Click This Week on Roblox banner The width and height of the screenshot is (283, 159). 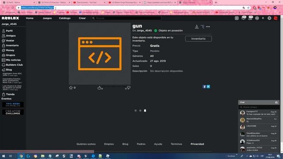13,105
